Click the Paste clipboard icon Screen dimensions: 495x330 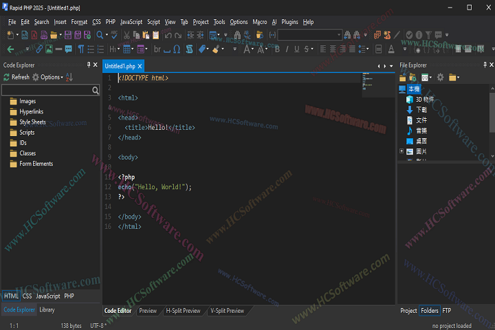146,35
